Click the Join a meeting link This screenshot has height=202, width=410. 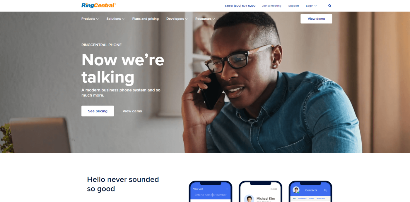pyautogui.click(x=271, y=6)
